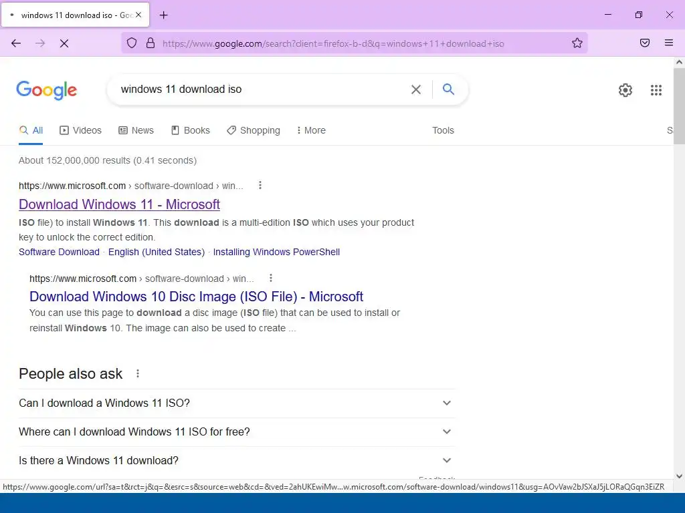Stop page loading with the X button

tap(64, 43)
